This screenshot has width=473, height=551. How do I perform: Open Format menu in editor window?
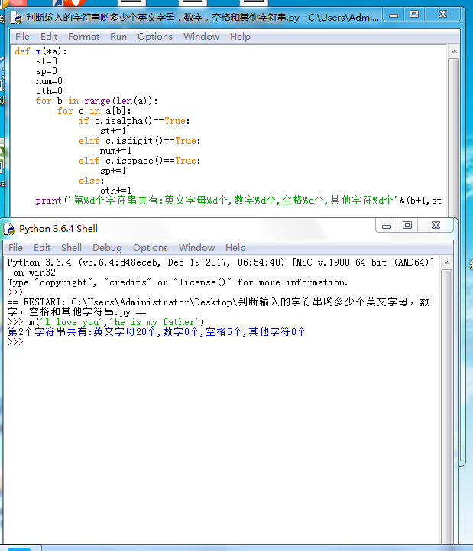83,37
